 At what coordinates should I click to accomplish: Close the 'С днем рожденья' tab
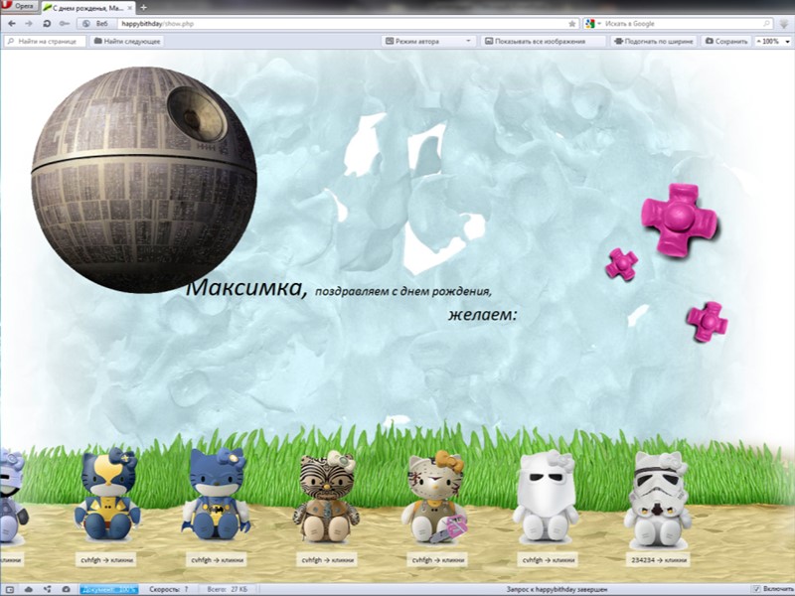pyautogui.click(x=130, y=8)
